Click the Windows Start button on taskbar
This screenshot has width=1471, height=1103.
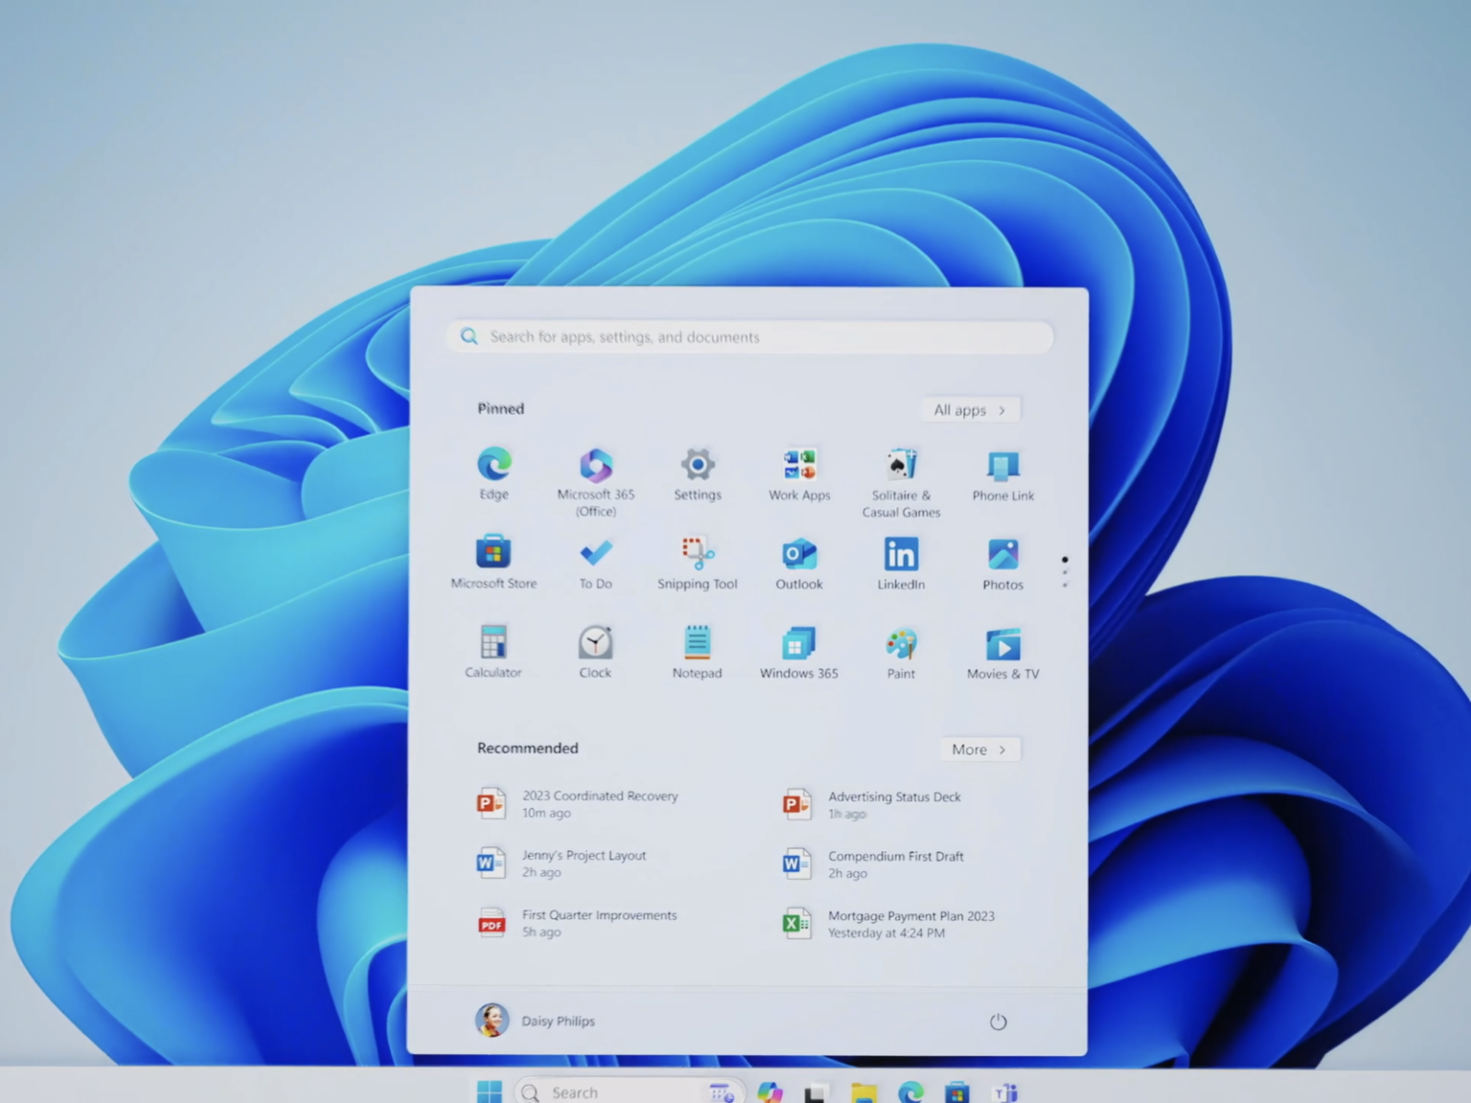click(489, 1092)
